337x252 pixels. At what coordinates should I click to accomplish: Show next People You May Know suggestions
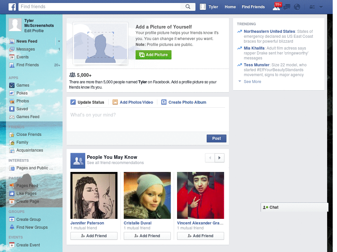[220, 158]
